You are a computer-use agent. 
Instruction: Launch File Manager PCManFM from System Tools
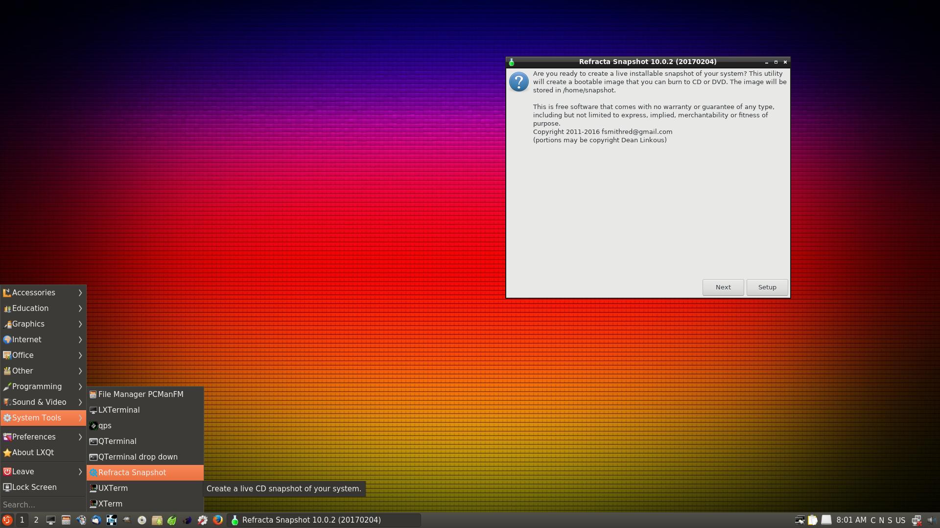click(x=145, y=395)
